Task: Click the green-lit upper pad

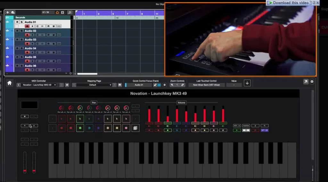Action: point(80,119)
